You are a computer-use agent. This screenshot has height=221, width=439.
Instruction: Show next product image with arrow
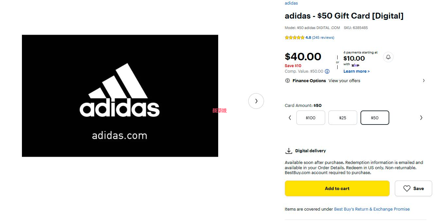tap(256, 101)
